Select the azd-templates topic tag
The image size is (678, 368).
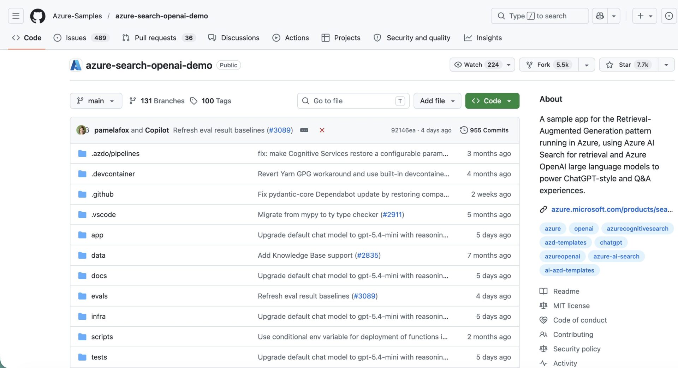pos(565,243)
